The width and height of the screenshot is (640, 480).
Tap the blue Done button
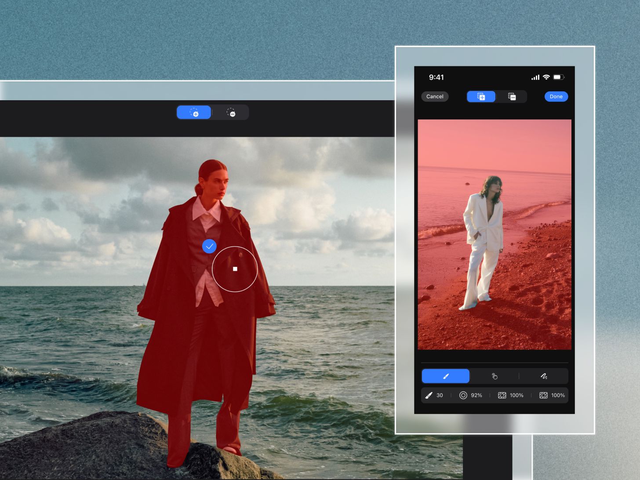(x=556, y=97)
